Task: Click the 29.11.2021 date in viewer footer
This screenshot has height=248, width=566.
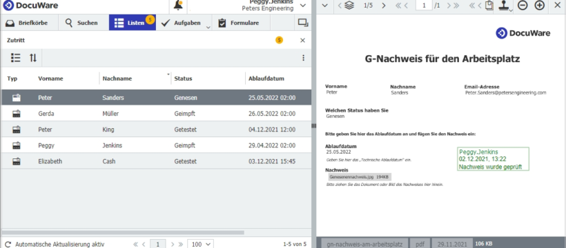Action: point(452,244)
